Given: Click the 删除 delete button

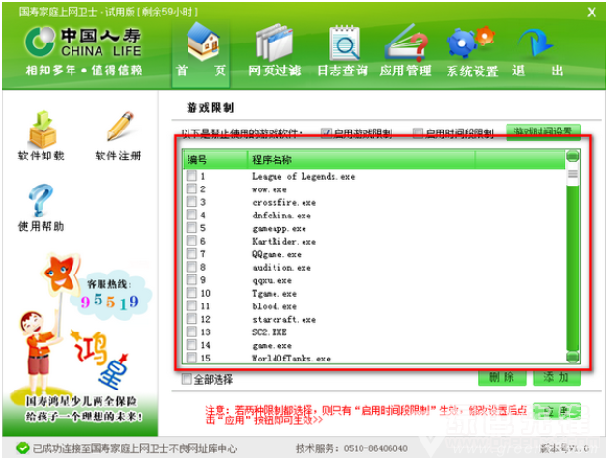Looking at the screenshot, I should point(502,377).
